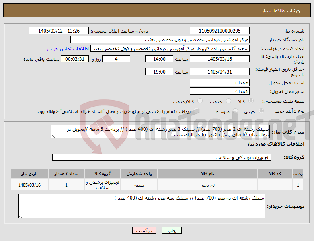This screenshot has height=241, width=314.
Task: Click the resize handle of the description box
Action: point(53,136)
